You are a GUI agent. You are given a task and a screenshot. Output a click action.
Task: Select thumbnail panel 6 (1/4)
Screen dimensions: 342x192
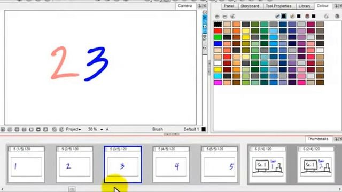tap(268, 165)
